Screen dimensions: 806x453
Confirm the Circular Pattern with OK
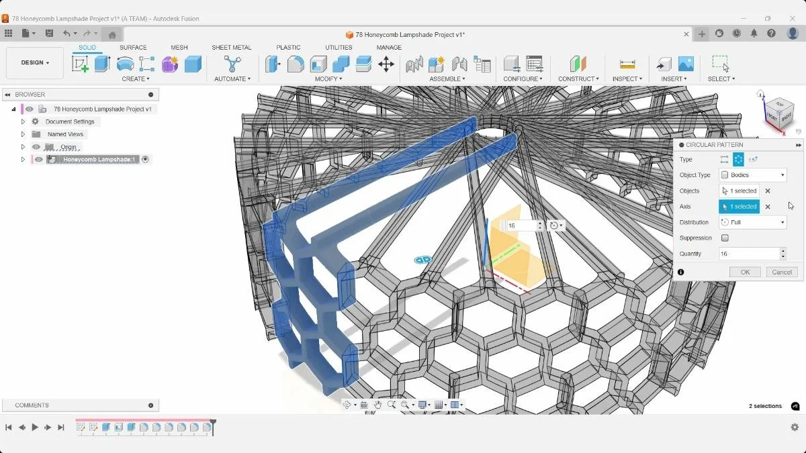tap(745, 272)
